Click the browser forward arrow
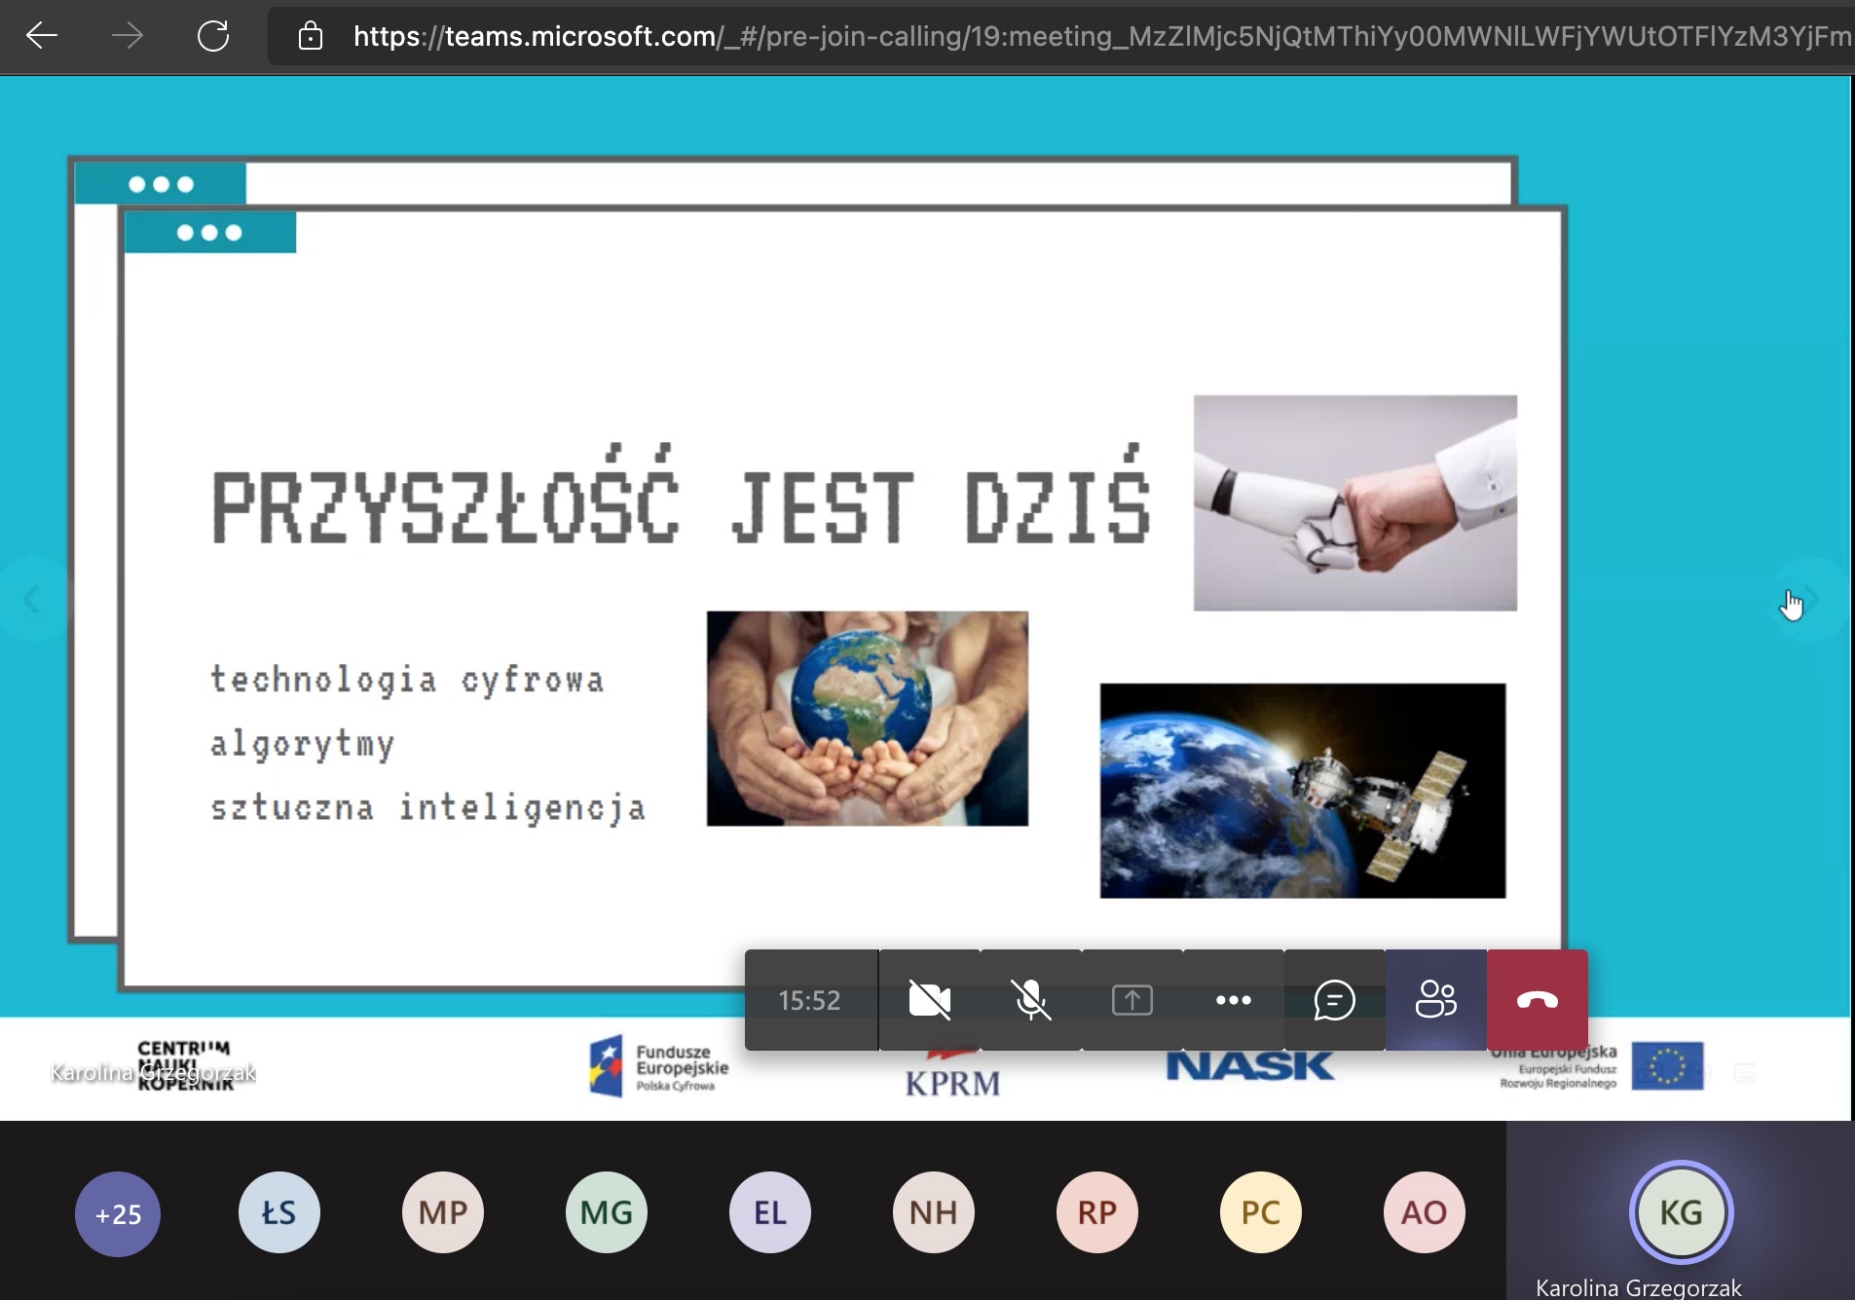The height and width of the screenshot is (1300, 1855). [x=127, y=36]
